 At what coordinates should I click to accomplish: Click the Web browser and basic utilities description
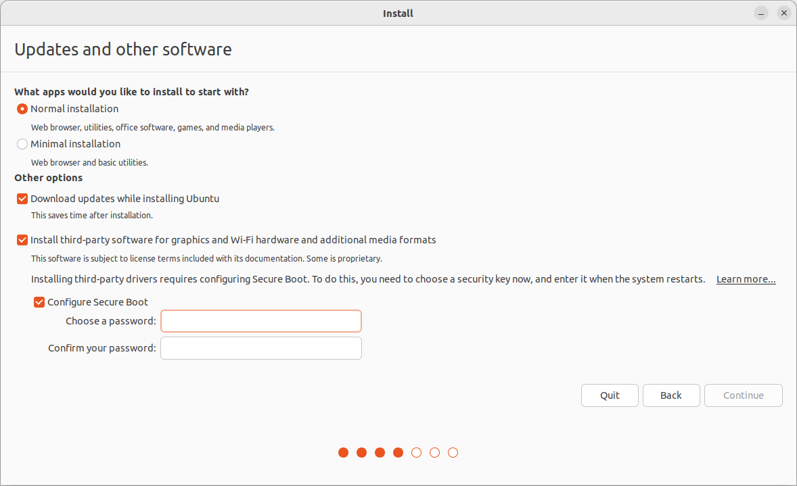pyautogui.click(x=89, y=162)
